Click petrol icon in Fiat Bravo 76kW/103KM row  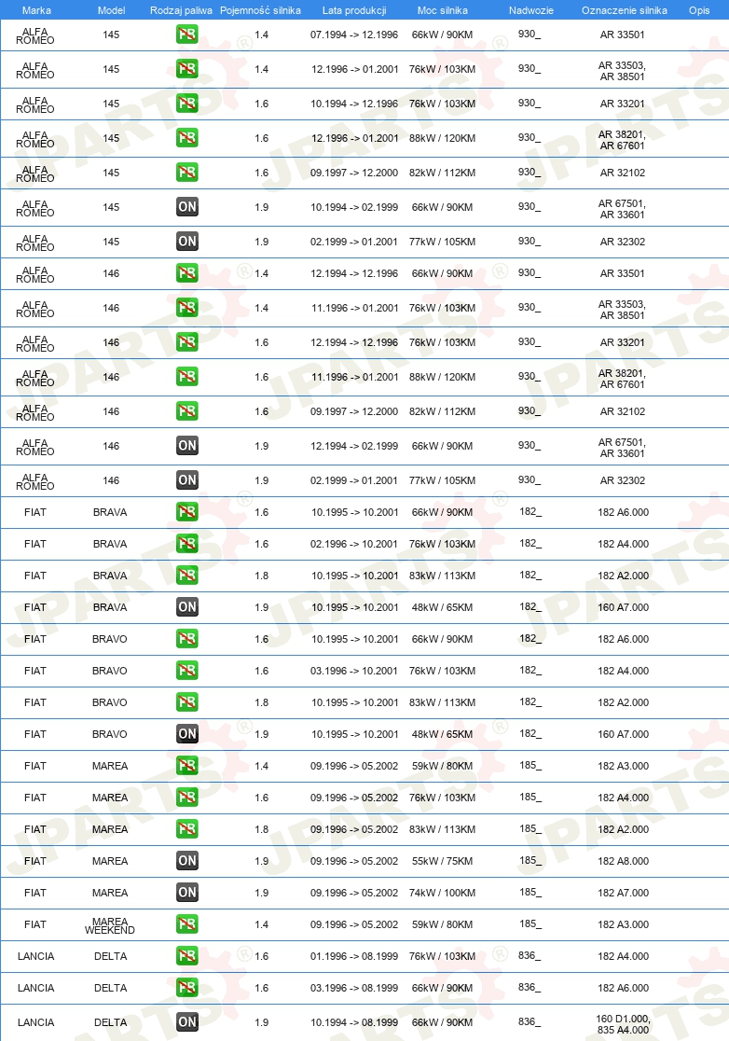(x=187, y=671)
